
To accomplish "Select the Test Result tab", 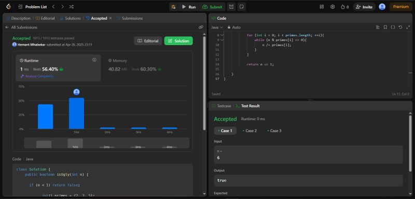I will [247, 106].
